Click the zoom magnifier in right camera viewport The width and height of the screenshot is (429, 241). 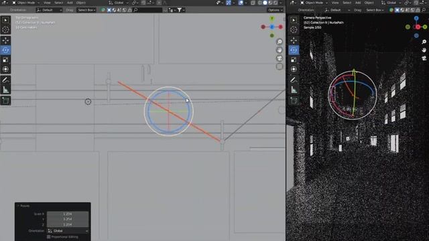click(x=424, y=42)
